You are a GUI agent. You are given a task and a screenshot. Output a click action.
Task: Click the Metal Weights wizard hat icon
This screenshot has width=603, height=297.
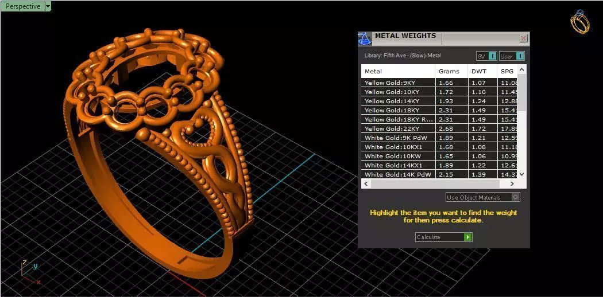tap(365, 38)
